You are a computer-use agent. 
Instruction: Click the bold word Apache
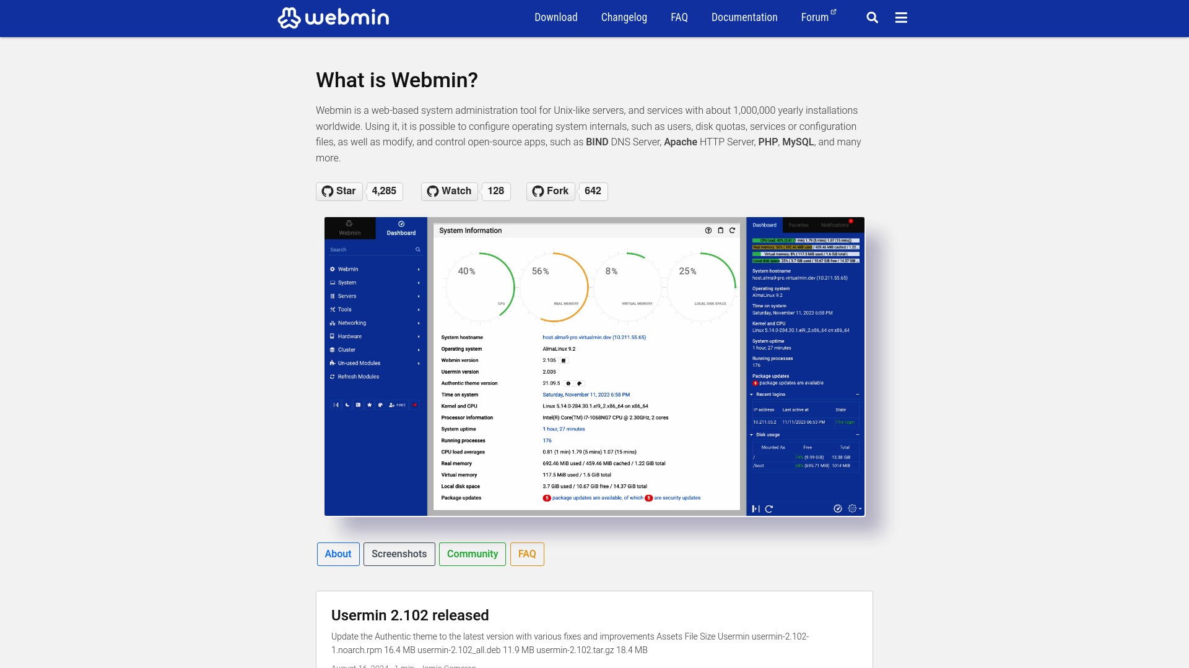tap(681, 142)
